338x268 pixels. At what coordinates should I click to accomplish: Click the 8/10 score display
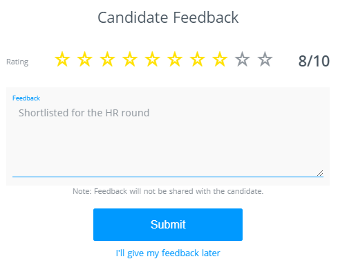[x=314, y=61]
